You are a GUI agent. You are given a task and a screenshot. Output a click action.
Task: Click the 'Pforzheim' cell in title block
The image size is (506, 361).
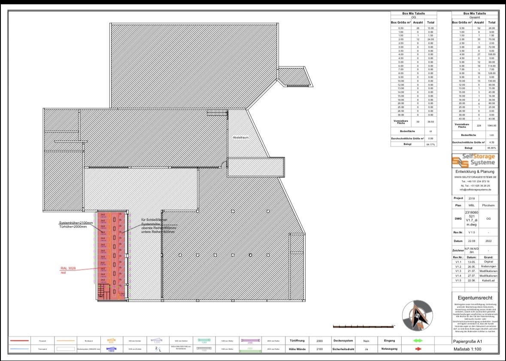click(x=488, y=205)
